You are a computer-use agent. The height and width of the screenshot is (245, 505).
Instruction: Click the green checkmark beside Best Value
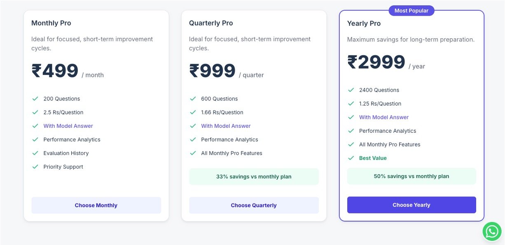351,158
